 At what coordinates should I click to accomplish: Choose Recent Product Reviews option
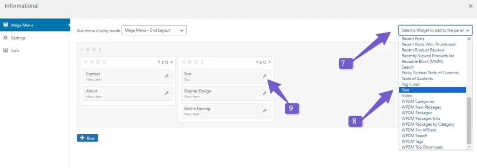[x=433, y=50]
